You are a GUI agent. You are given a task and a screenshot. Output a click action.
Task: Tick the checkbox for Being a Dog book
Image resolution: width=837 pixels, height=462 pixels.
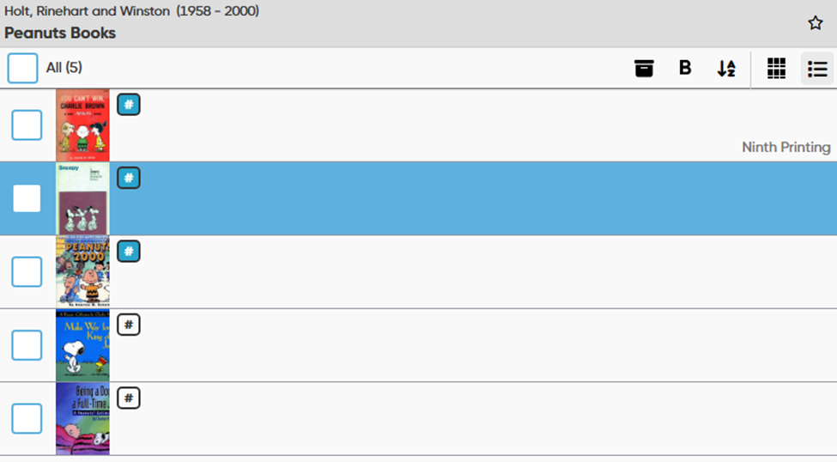(27, 419)
